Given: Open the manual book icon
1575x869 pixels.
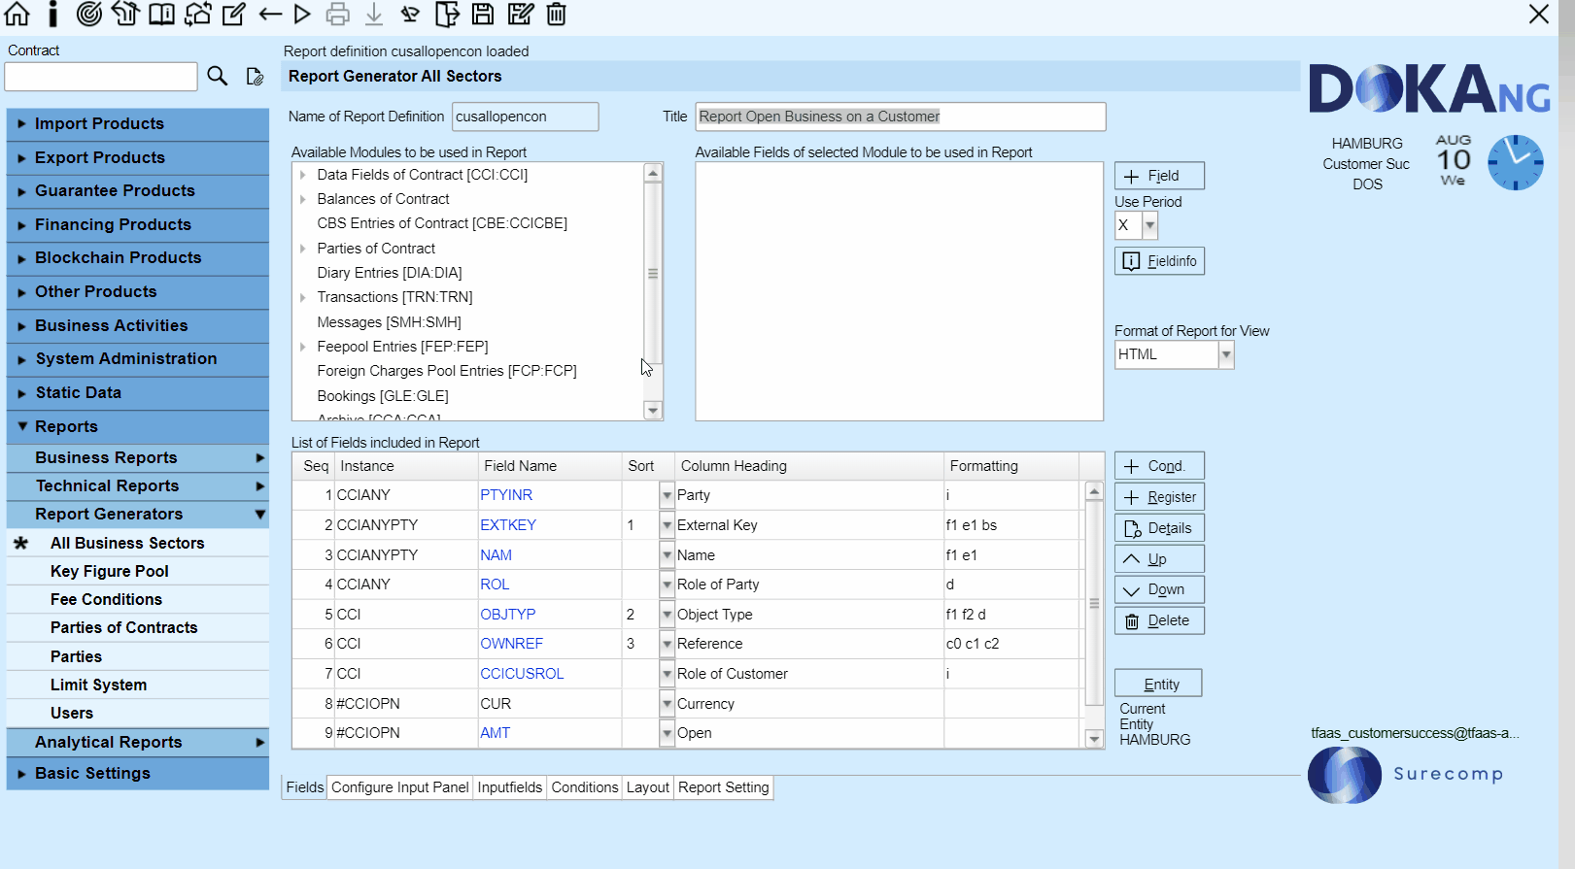Looking at the screenshot, I should [161, 14].
